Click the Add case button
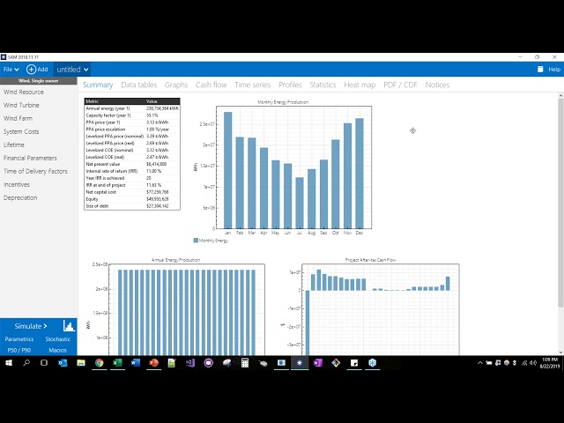564x423 pixels. pyautogui.click(x=37, y=70)
